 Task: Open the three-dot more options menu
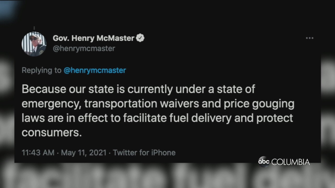coord(309,38)
